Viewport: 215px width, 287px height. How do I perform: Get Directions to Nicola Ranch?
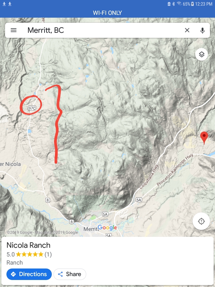tap(29, 274)
